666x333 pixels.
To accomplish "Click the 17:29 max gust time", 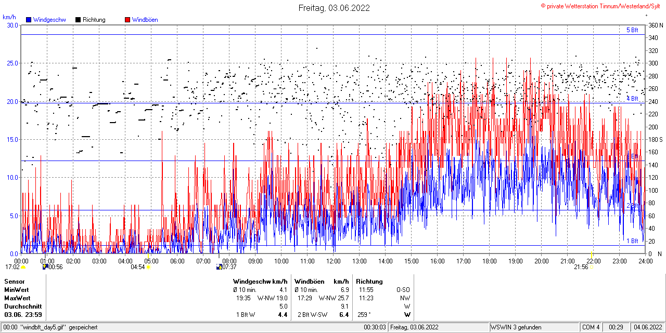I will coord(305,298).
